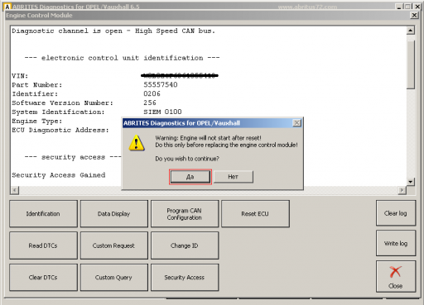Click the System Identification value SIEM 0100
The width and height of the screenshot is (424, 305).
(162, 112)
